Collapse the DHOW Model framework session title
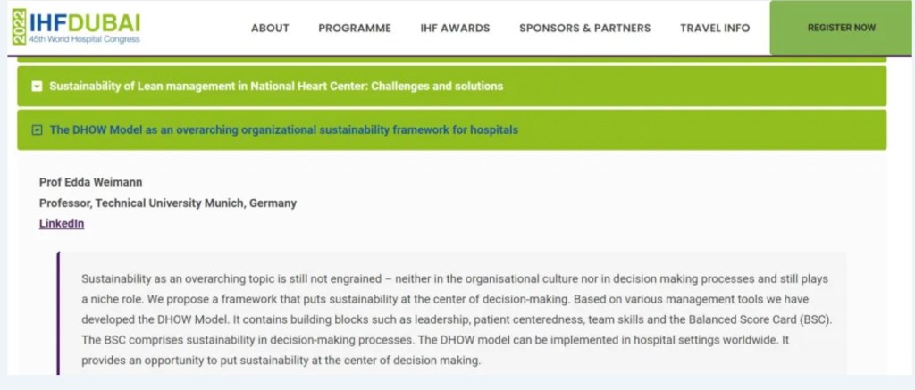This screenshot has width=915, height=390. click(x=283, y=129)
